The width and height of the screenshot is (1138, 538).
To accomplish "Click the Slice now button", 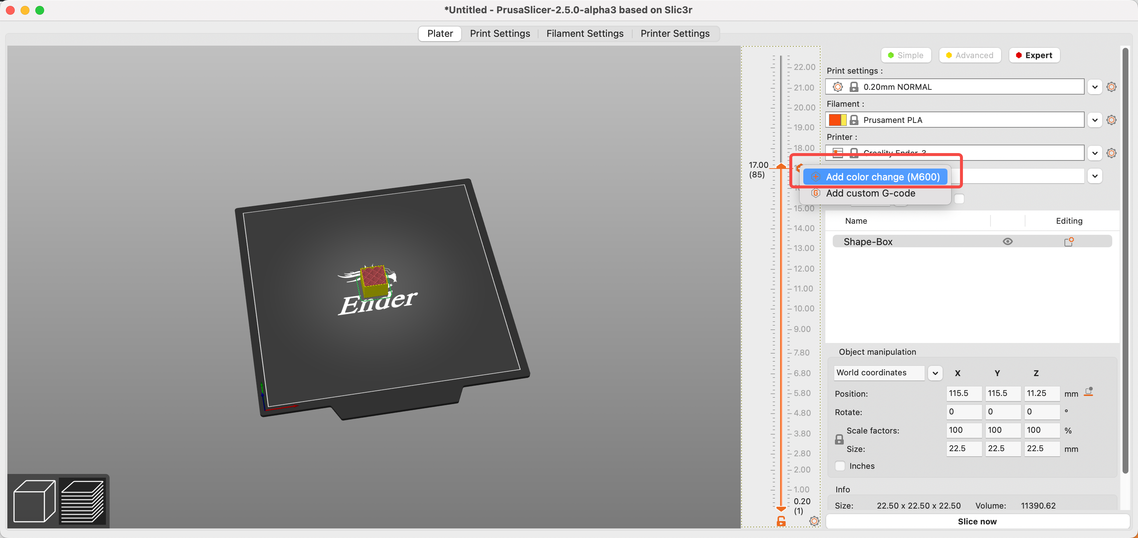I will [x=977, y=522].
